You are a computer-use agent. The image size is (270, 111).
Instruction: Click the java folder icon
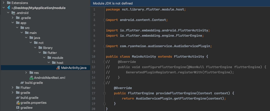[31, 38]
